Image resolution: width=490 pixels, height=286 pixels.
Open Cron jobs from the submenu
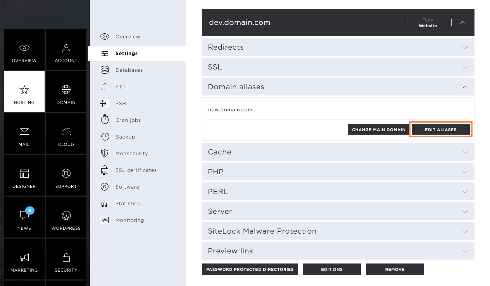coord(128,120)
